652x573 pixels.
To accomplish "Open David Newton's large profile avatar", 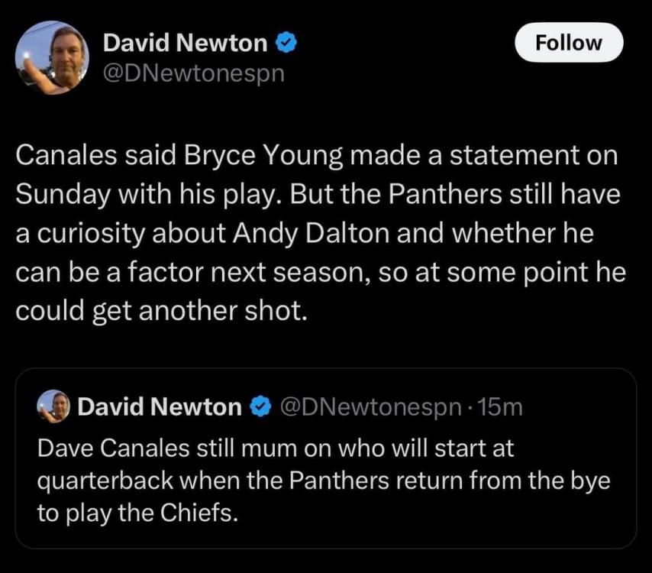I will [52, 57].
